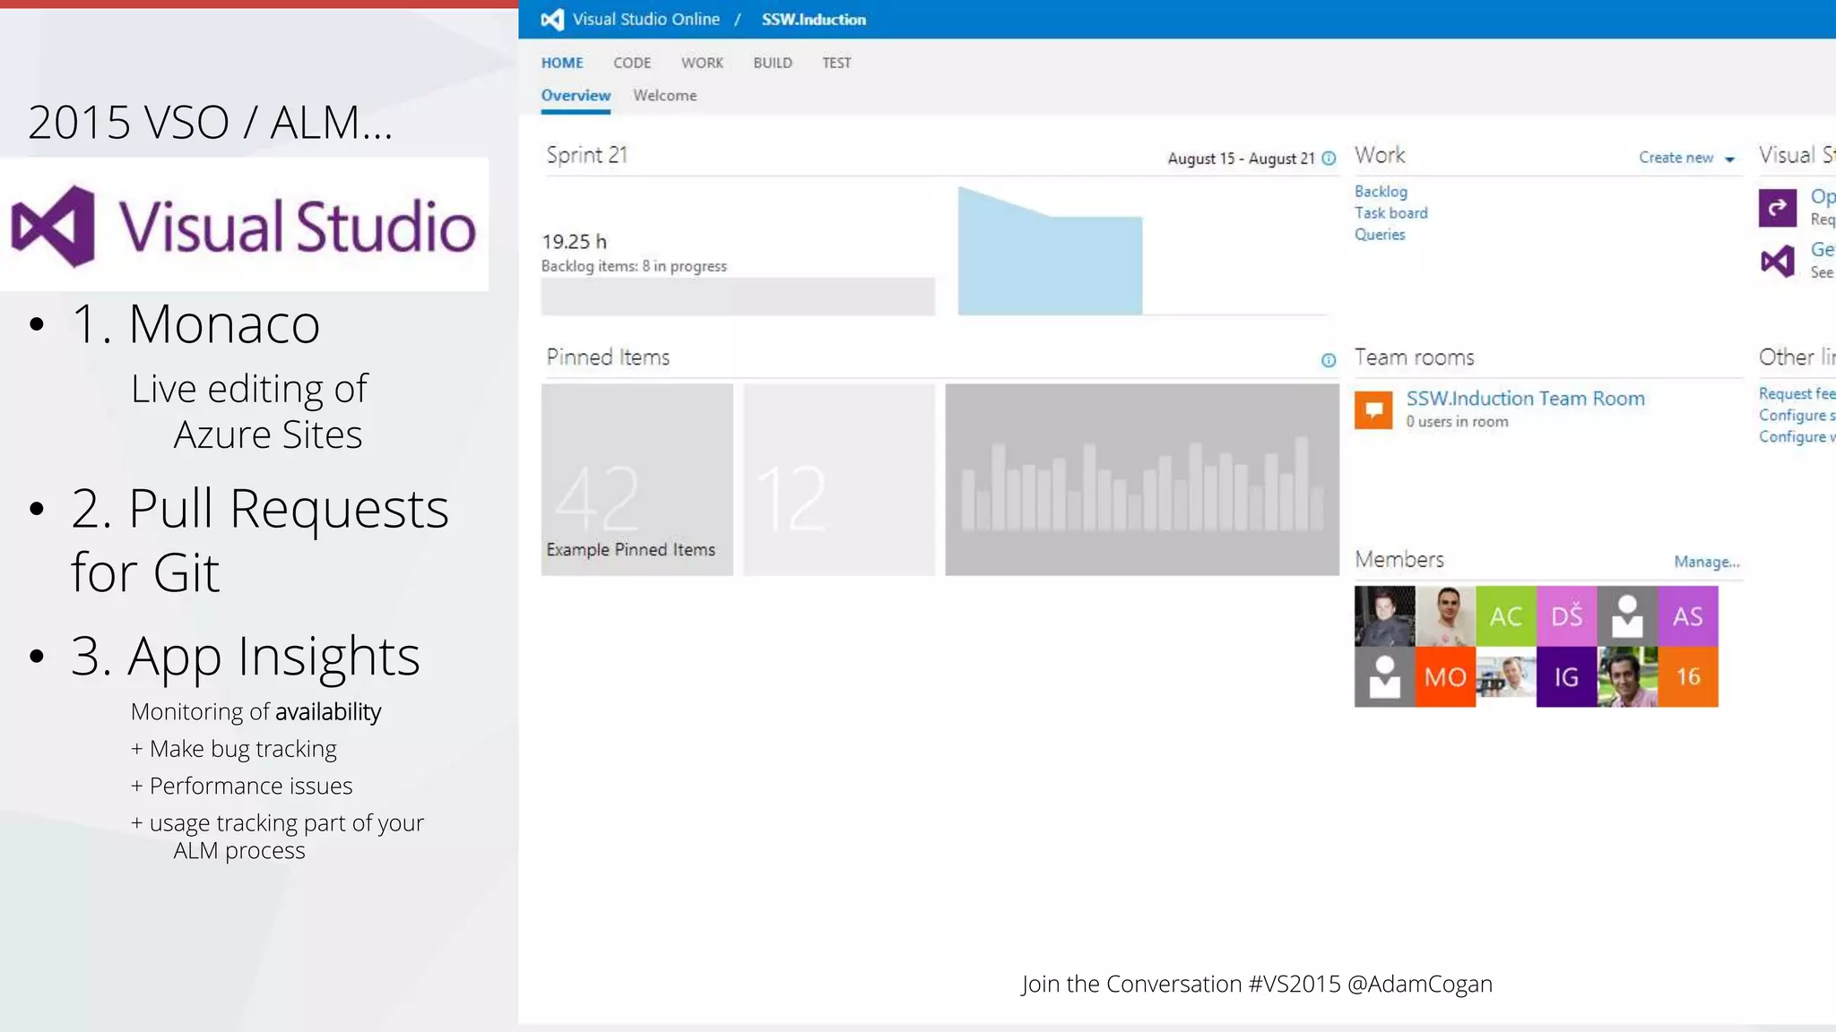Click the Visual Studio Online logo icon
This screenshot has height=1032, width=1836.
553,19
